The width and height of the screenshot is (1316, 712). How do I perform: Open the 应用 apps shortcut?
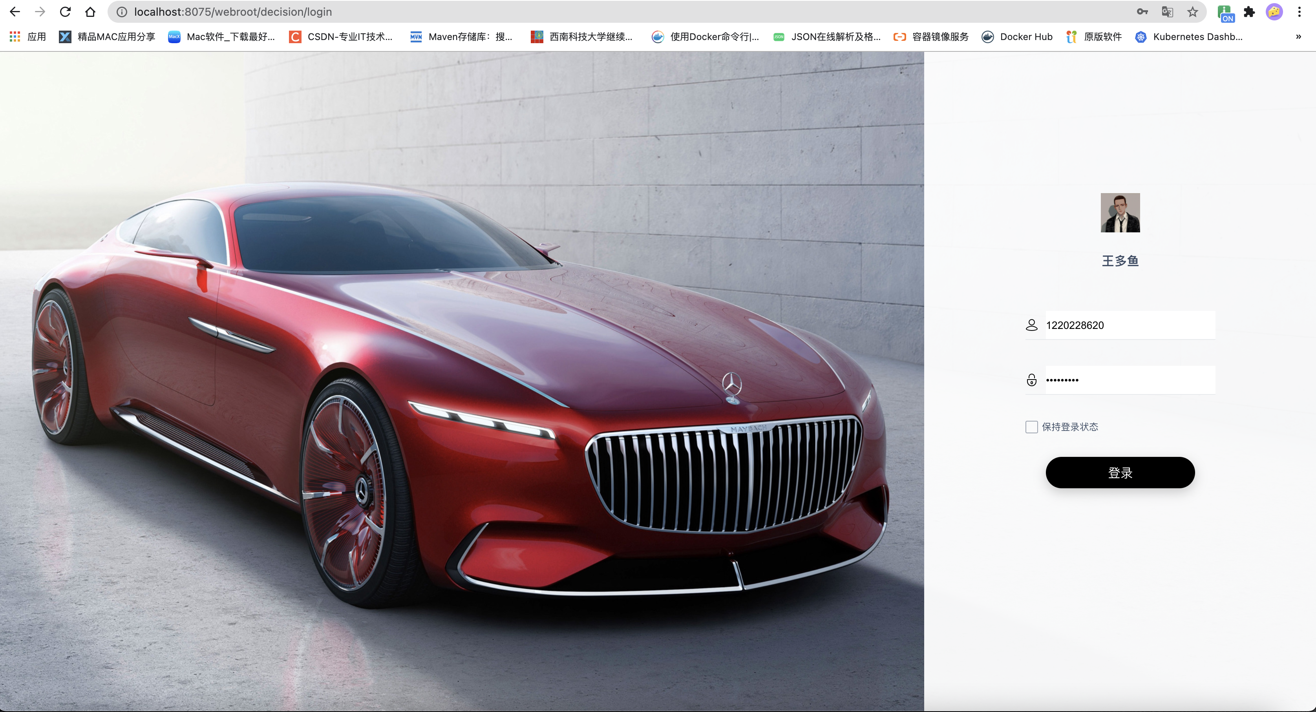coord(28,37)
